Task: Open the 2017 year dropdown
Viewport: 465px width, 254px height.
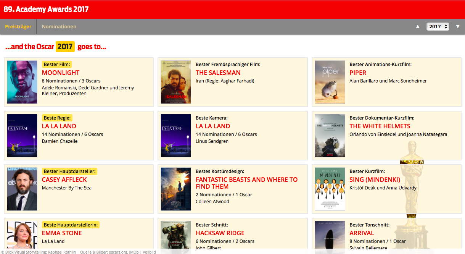Action: pyautogui.click(x=438, y=27)
